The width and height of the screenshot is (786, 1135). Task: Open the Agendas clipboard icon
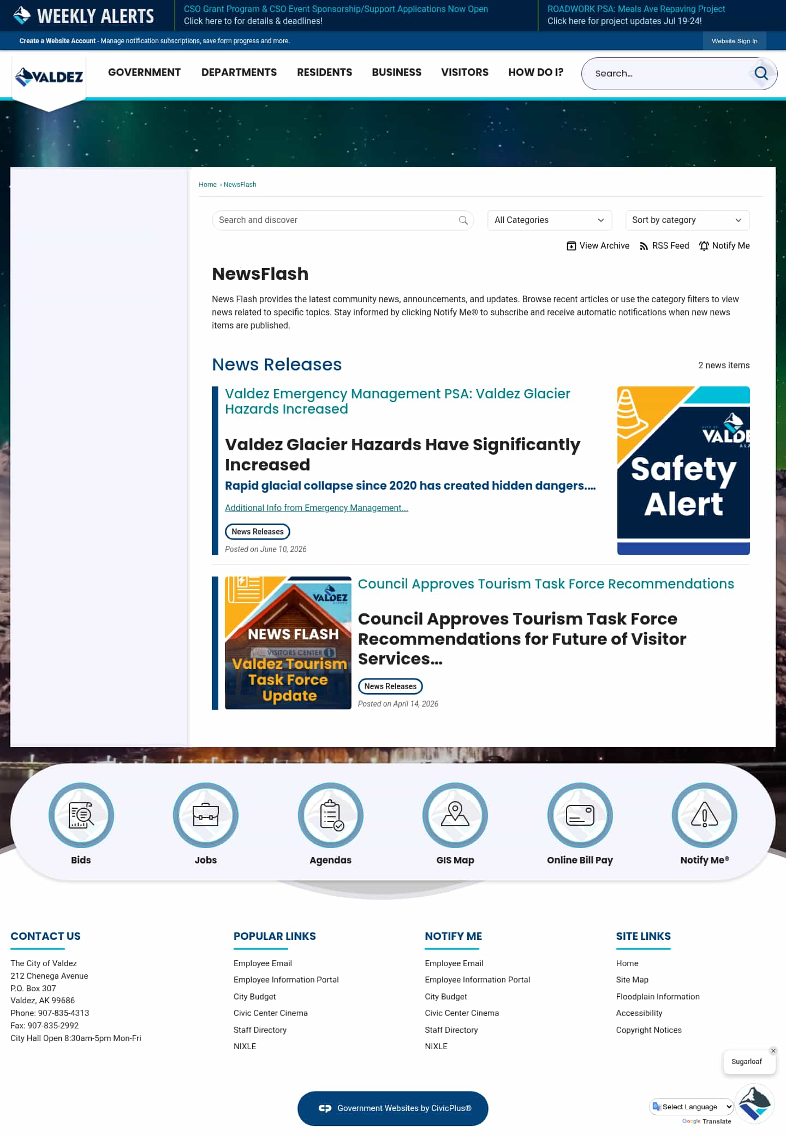point(330,815)
